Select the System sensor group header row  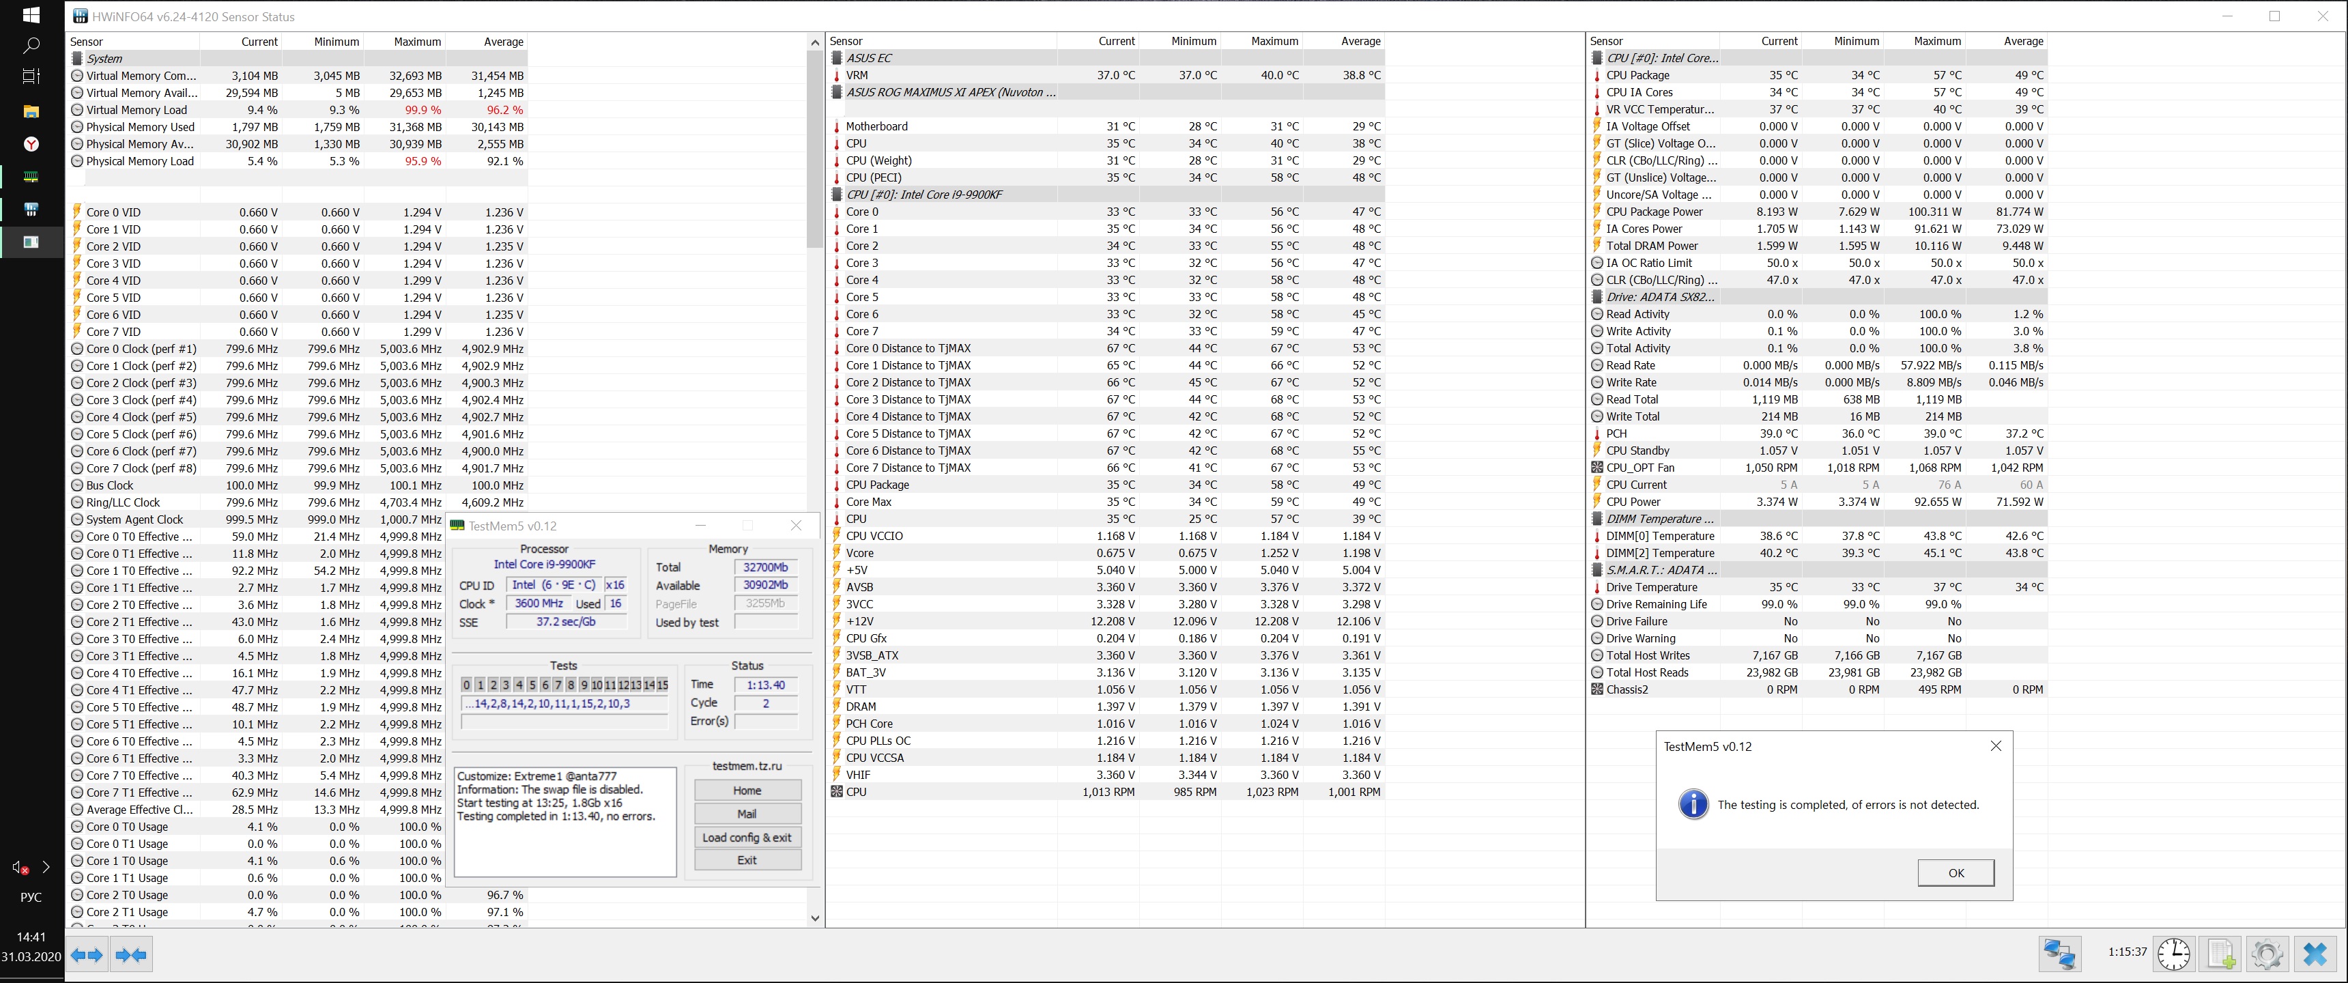[105, 58]
